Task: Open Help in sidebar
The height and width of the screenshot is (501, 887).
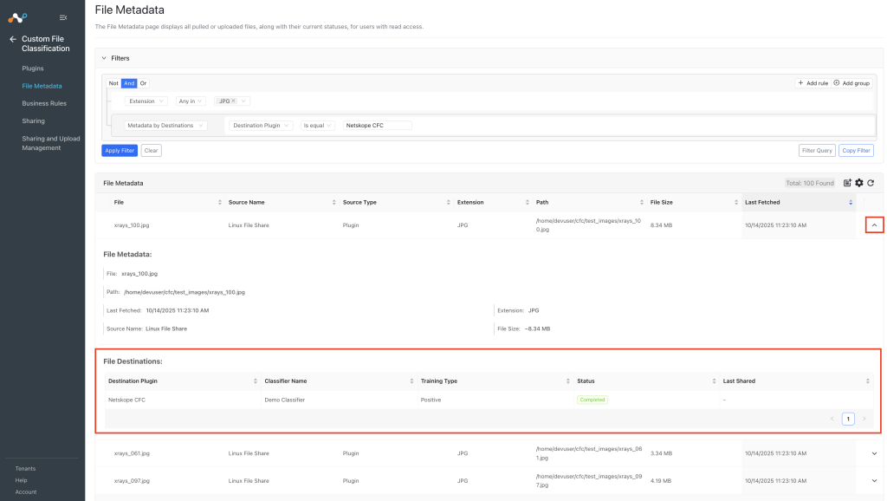Action: pyautogui.click(x=21, y=480)
